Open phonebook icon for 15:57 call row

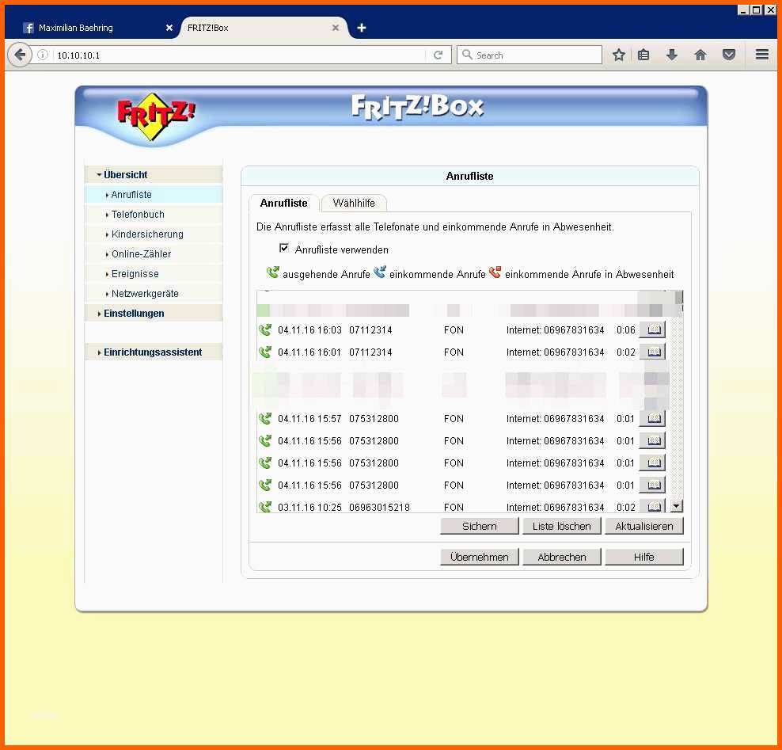(652, 418)
